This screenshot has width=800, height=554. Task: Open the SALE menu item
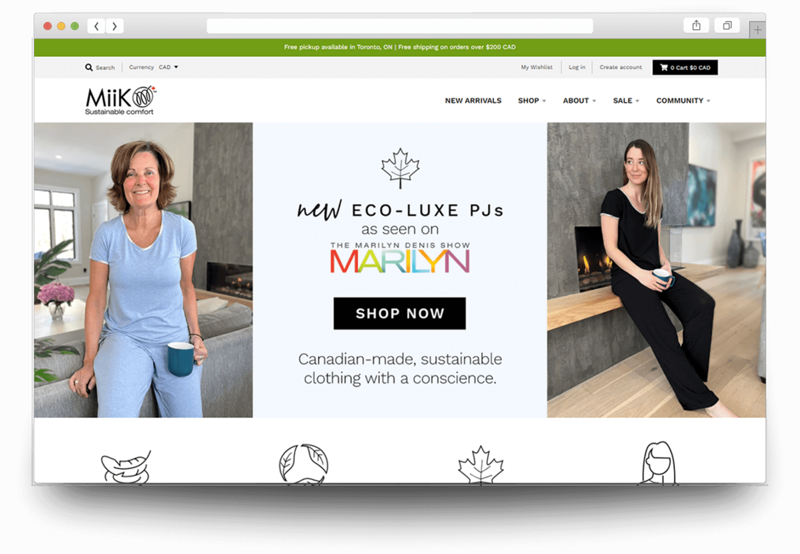[626, 100]
